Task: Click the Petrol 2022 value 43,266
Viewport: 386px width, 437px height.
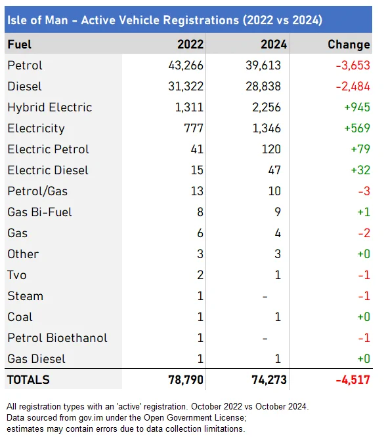Action: coord(186,66)
